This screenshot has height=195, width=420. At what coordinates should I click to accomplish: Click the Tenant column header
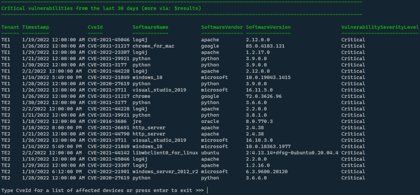10,27
